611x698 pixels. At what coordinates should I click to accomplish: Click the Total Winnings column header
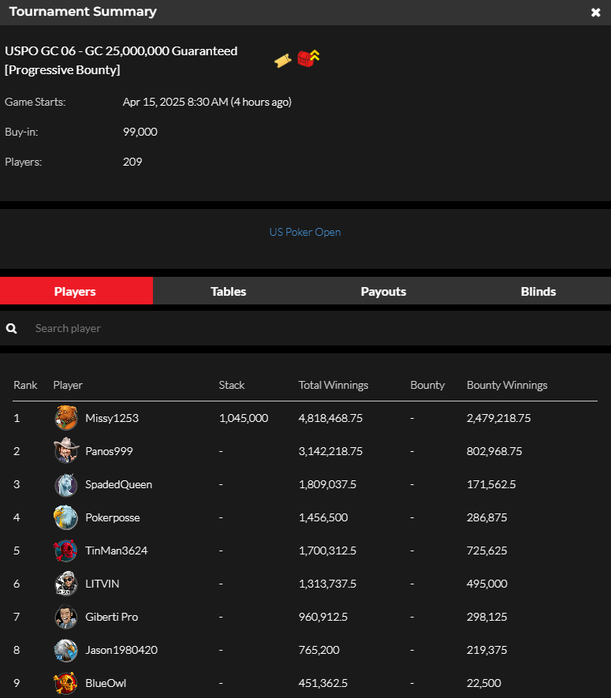click(x=333, y=385)
